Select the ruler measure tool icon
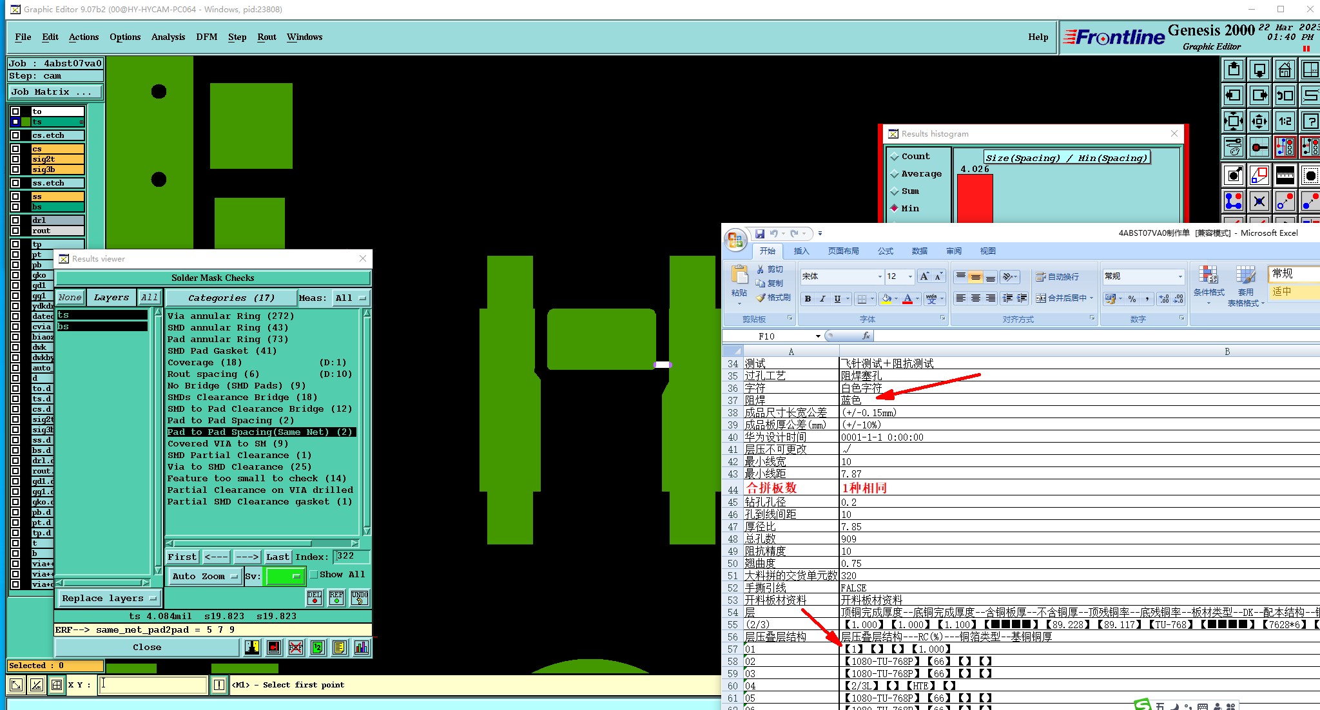The height and width of the screenshot is (710, 1320). (1285, 175)
